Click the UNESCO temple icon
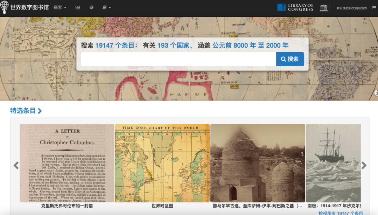Screen dimensions: 378x215 tap(323, 8)
